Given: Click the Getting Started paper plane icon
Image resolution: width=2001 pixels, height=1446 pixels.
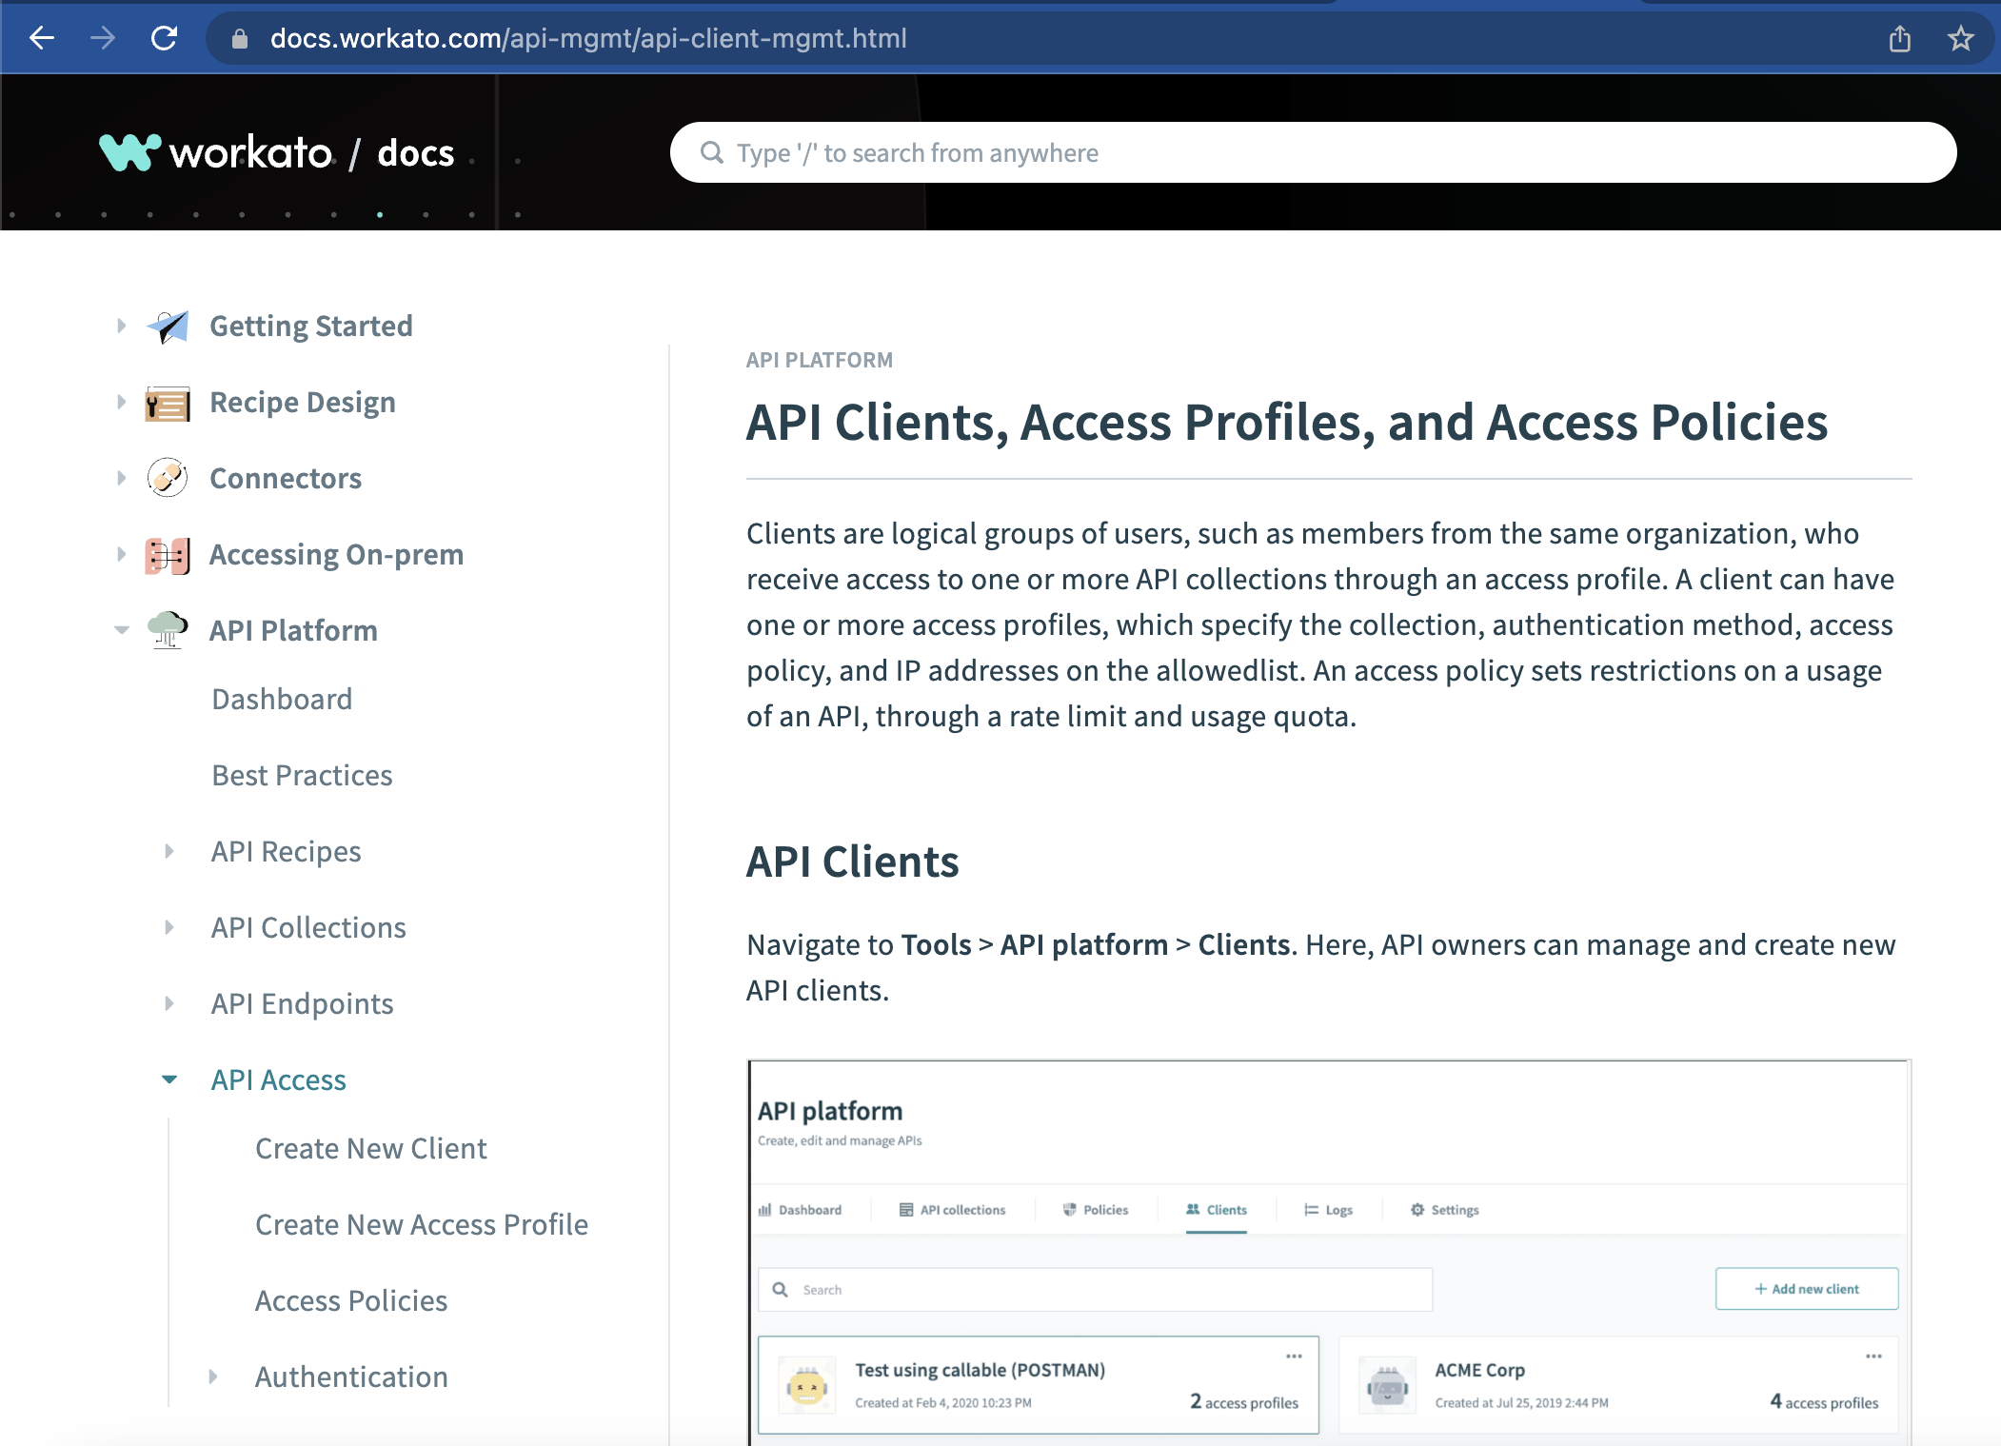Looking at the screenshot, I should 168,327.
